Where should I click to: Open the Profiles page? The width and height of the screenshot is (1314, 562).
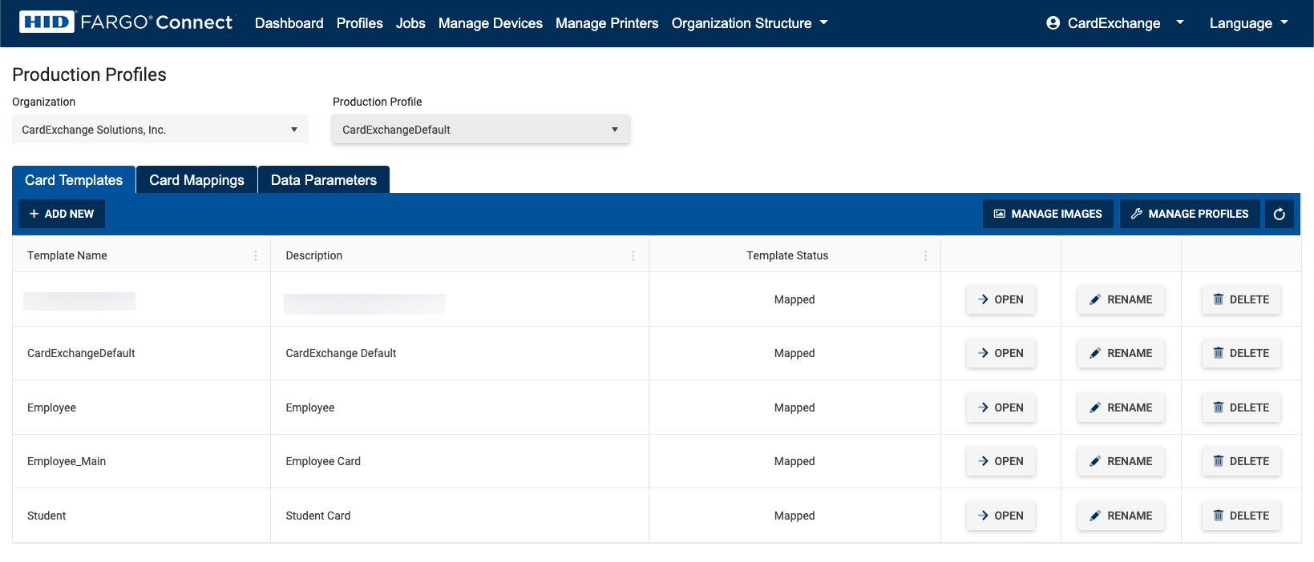point(360,23)
